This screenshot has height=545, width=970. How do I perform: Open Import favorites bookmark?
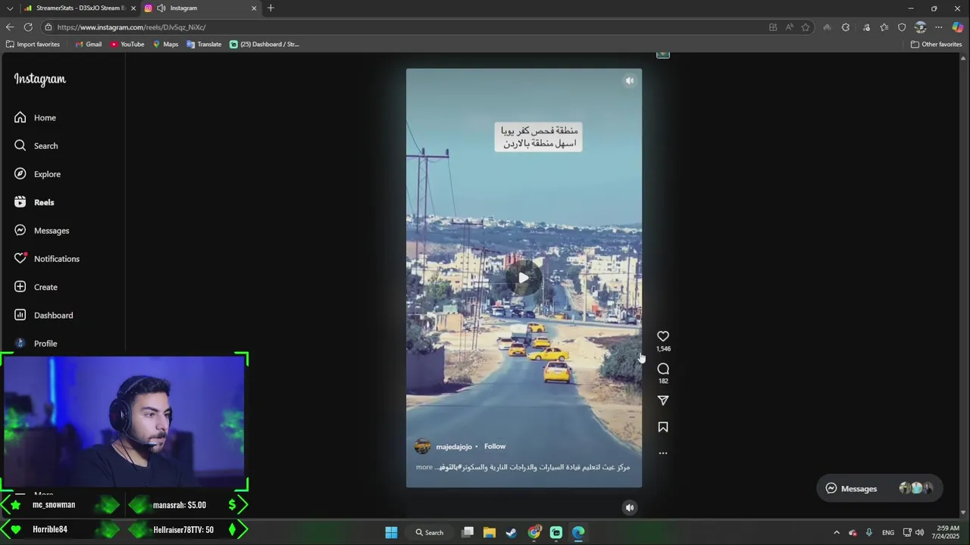point(33,45)
